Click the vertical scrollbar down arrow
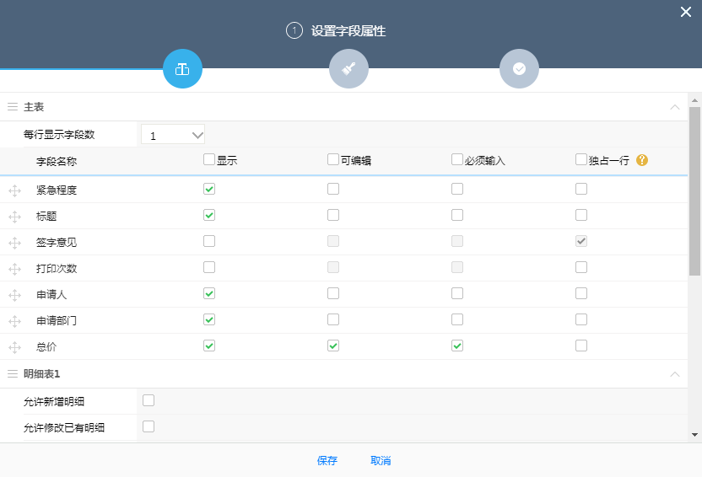Screen dimensions: 702x477 pyautogui.click(x=694, y=435)
